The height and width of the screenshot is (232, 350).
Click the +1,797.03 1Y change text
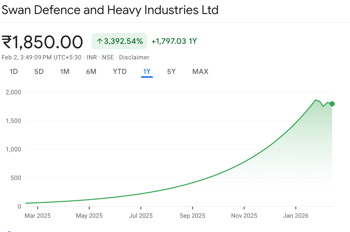pyautogui.click(x=174, y=41)
